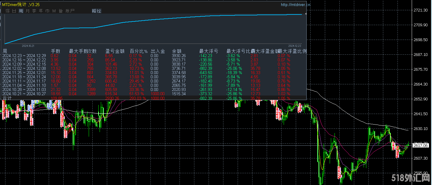Click the small arrow at equity curve's right end

pyautogui.click(x=305, y=14)
